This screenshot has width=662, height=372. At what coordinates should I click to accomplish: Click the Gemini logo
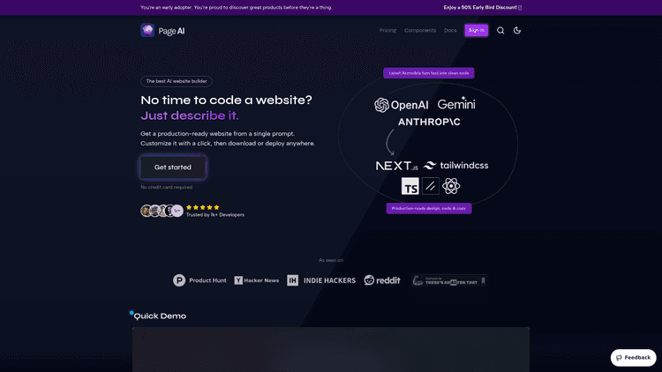coord(456,104)
